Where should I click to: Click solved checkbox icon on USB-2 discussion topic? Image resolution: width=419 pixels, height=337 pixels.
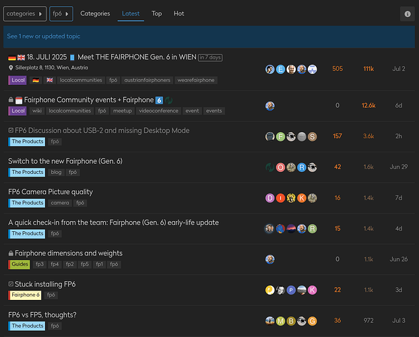11,131
